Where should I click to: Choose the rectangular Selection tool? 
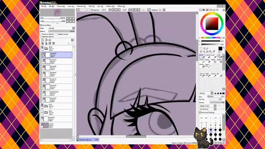201,48
